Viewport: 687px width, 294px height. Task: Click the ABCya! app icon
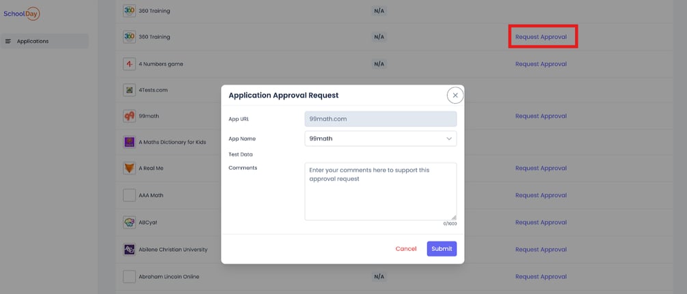[129, 222]
